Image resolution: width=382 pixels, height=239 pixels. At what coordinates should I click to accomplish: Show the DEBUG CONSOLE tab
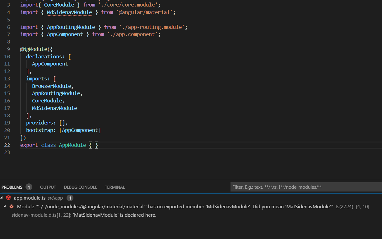(81, 187)
